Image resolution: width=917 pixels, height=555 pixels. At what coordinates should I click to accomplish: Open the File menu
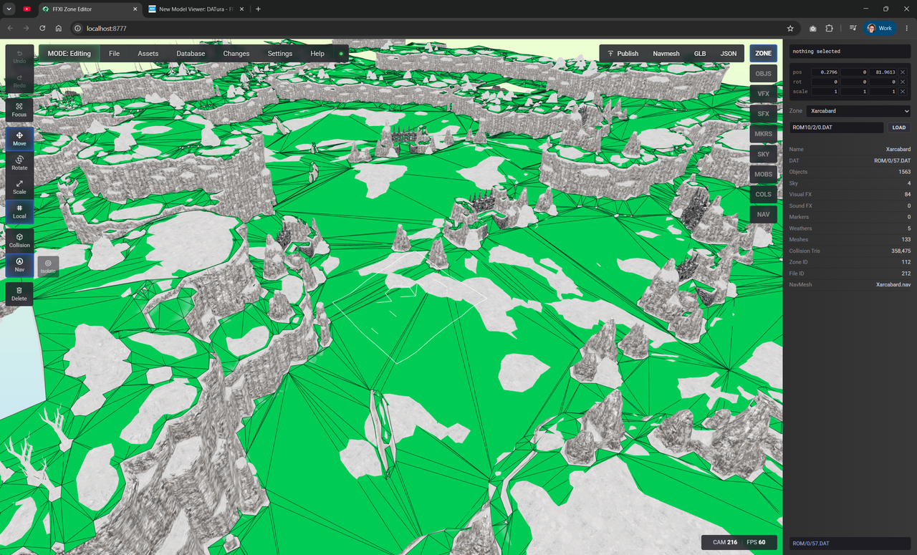point(115,54)
